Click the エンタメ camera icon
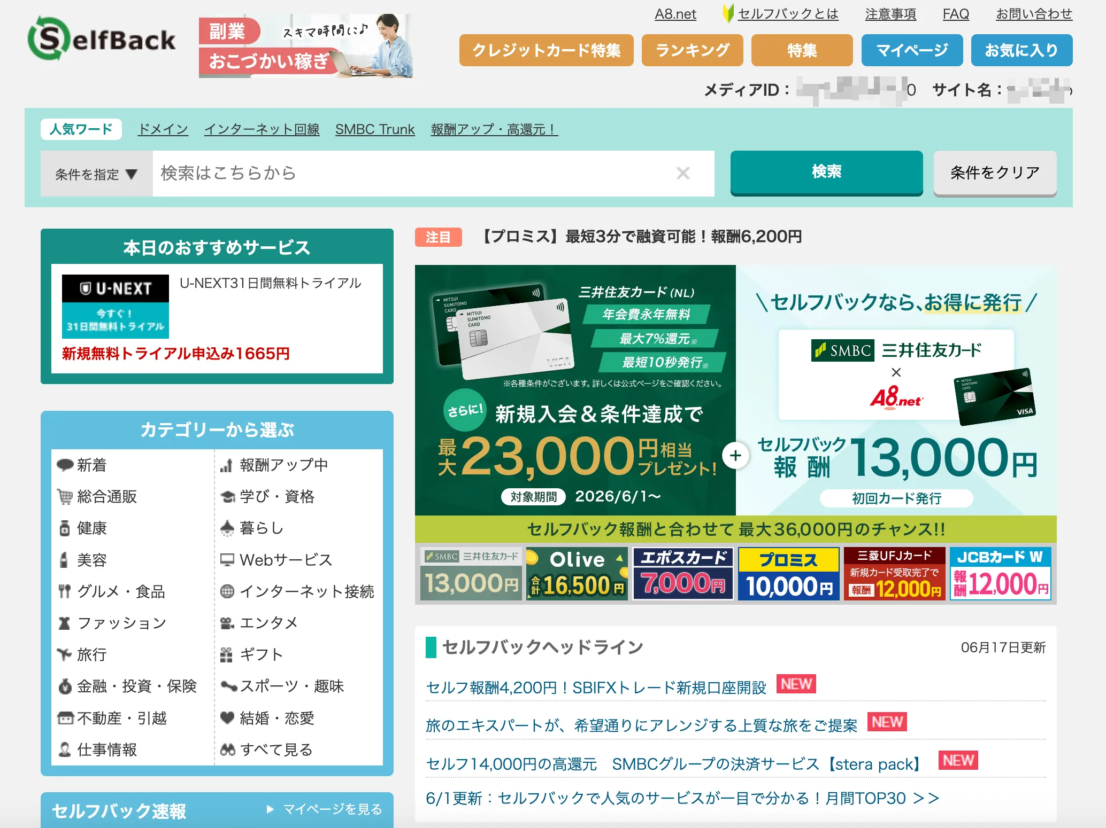 tap(227, 623)
